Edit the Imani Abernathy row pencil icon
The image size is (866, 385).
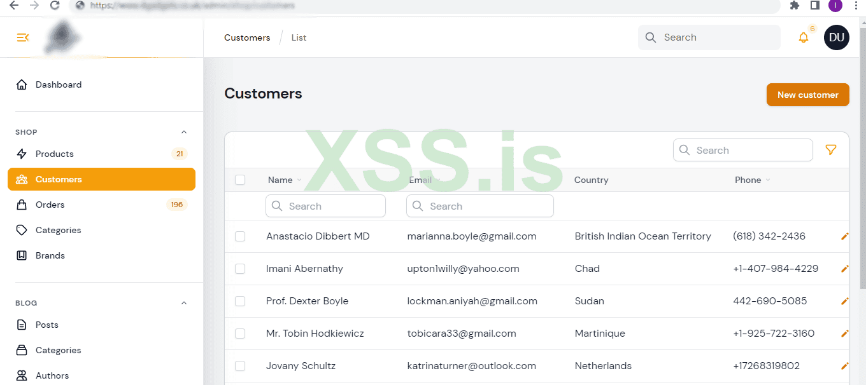845,269
